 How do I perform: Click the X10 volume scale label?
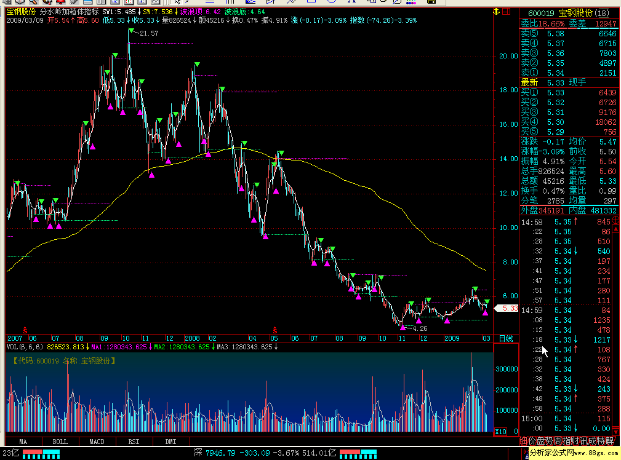click(500, 432)
